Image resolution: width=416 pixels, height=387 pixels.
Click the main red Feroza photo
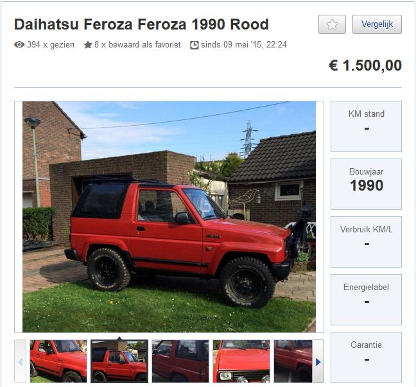[x=169, y=217]
